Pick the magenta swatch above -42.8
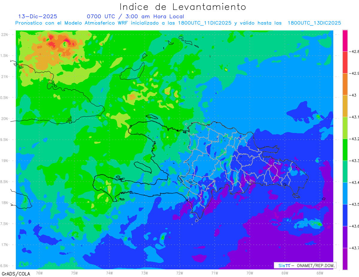 pos(345,41)
